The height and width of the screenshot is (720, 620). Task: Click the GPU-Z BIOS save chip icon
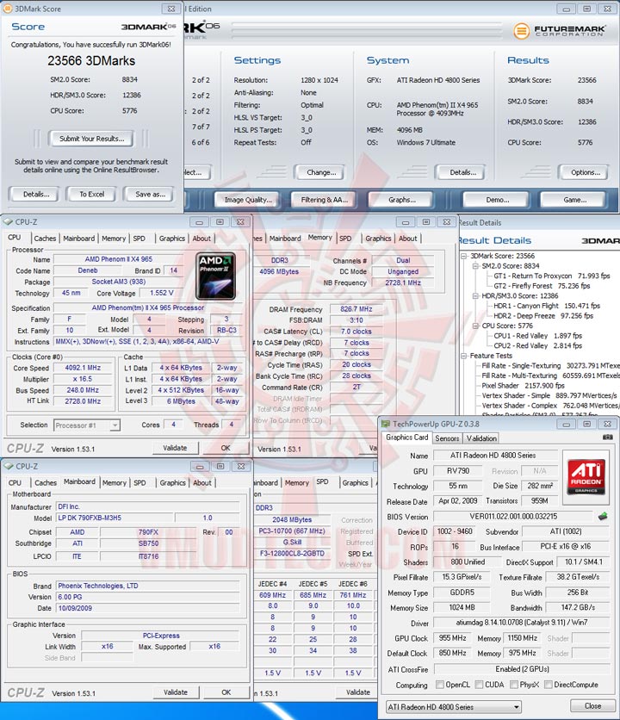coord(603,517)
